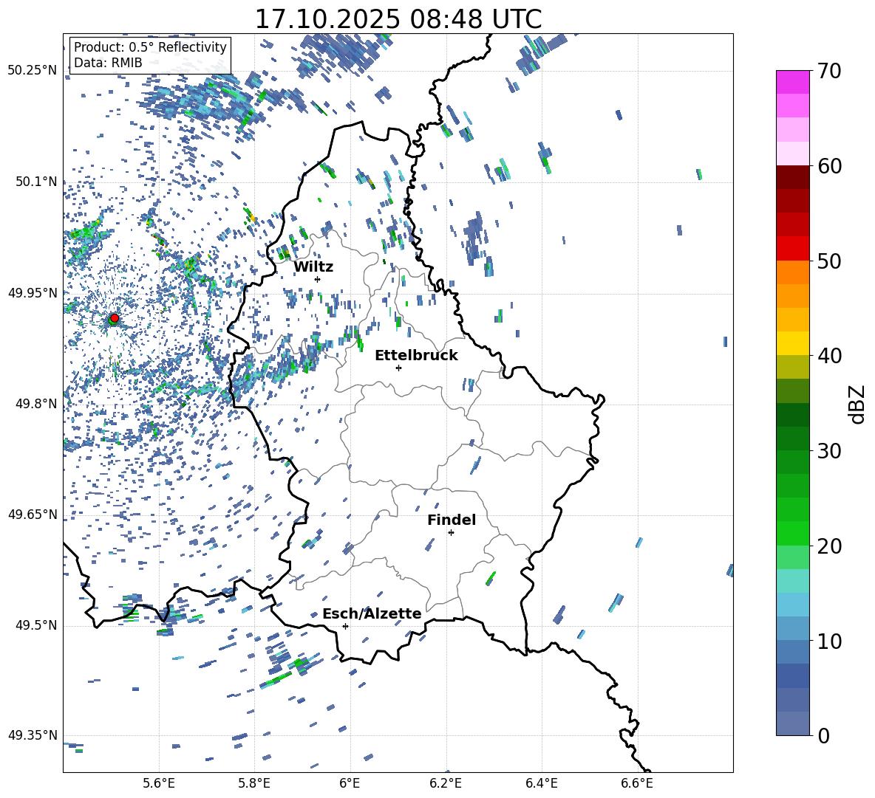The image size is (875, 798).
Task: Click the 30 tick on colorbar
Action: tap(829, 451)
